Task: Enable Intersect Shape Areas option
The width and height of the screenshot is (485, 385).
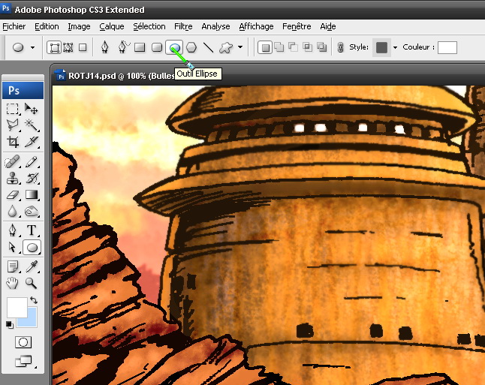Action: coord(308,47)
